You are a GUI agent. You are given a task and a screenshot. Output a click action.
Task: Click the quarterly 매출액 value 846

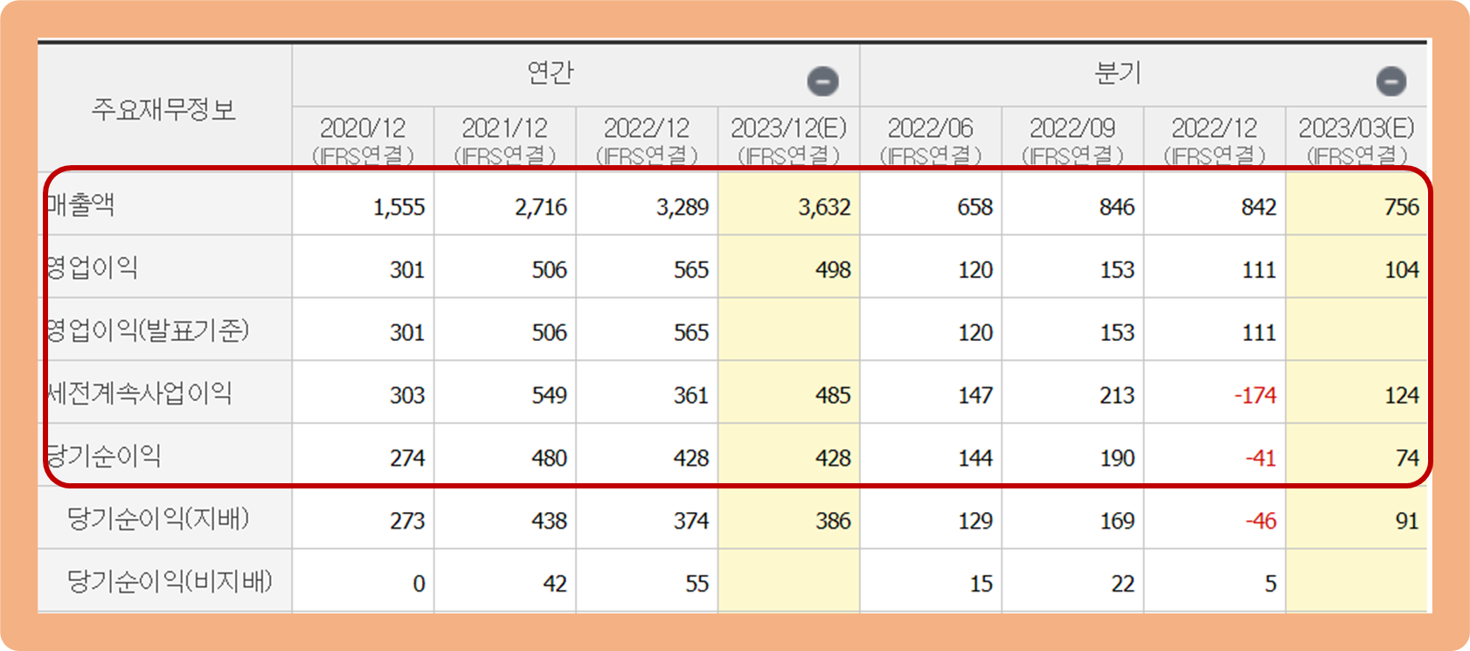(1117, 208)
